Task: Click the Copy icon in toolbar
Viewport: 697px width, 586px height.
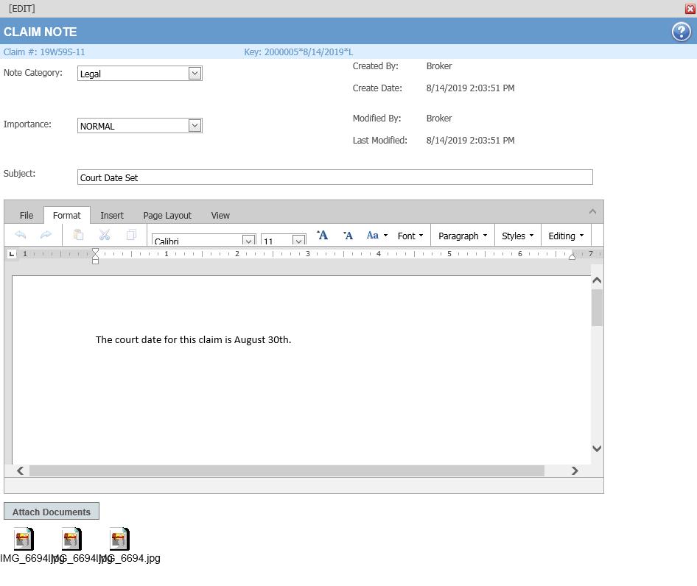Action: pos(131,235)
